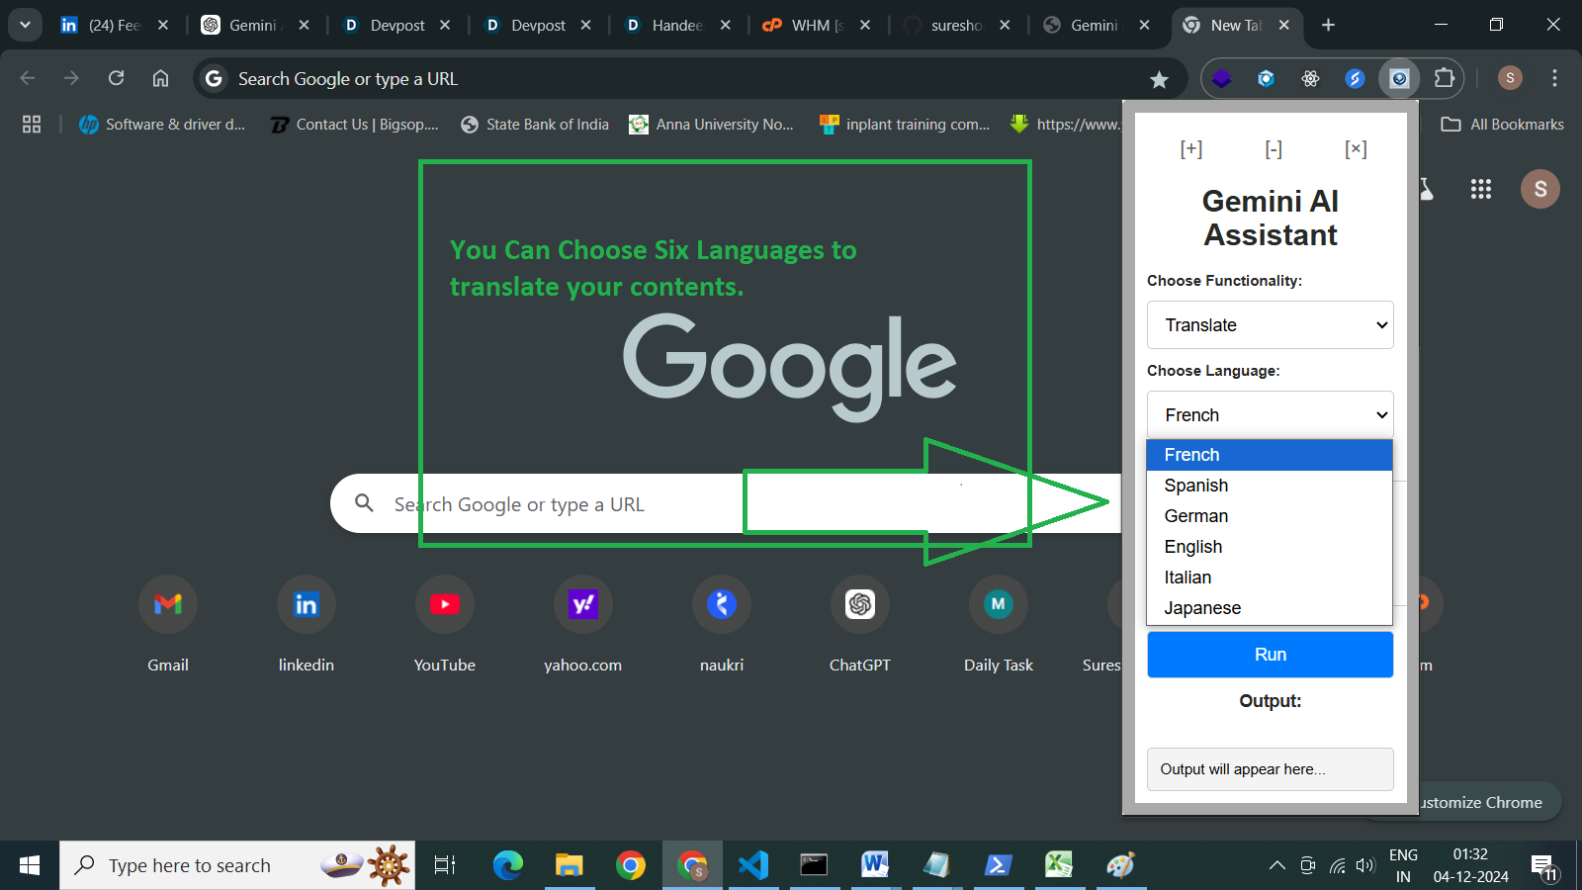Open the Google account avatar on page
The width and height of the screenshot is (1582, 890).
[x=1540, y=189]
